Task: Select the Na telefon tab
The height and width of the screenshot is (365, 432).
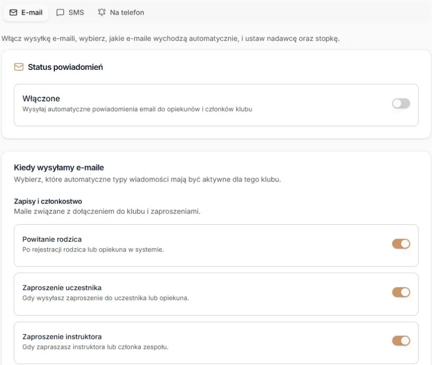Action: tap(121, 13)
